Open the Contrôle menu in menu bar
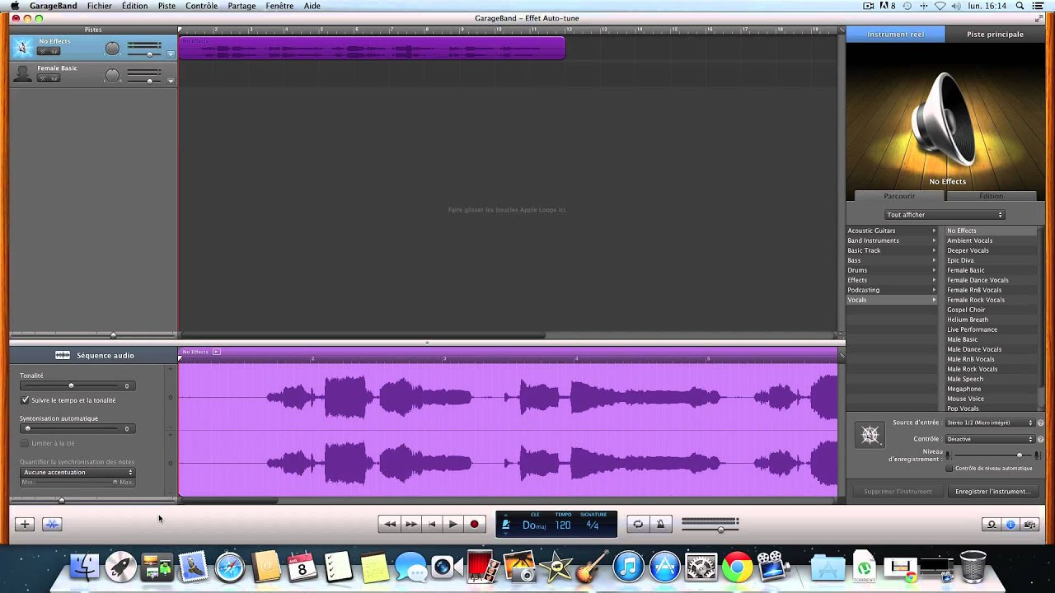The height and width of the screenshot is (593, 1055). (201, 6)
